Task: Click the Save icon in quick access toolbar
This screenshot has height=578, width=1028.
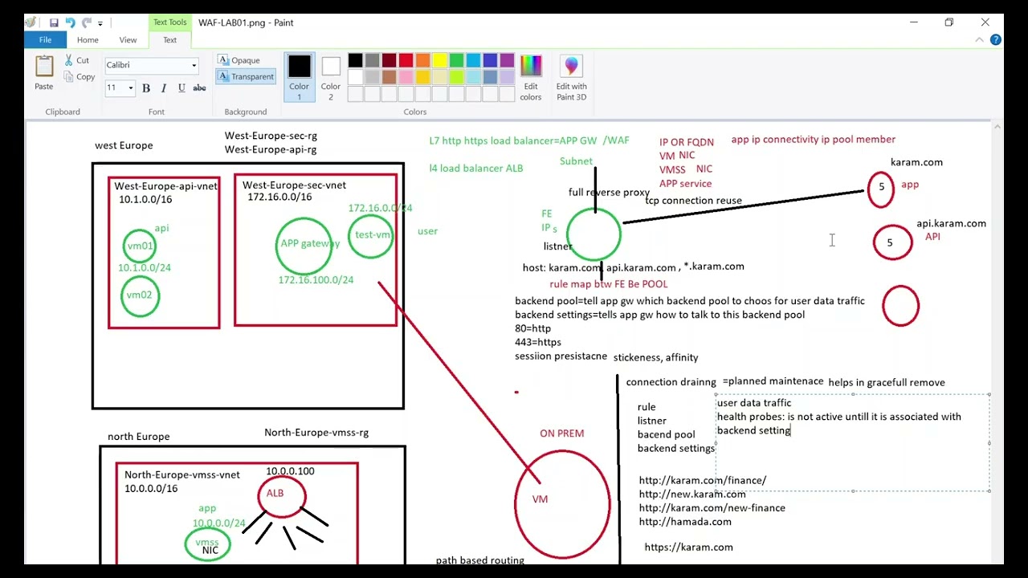Action: [x=54, y=22]
